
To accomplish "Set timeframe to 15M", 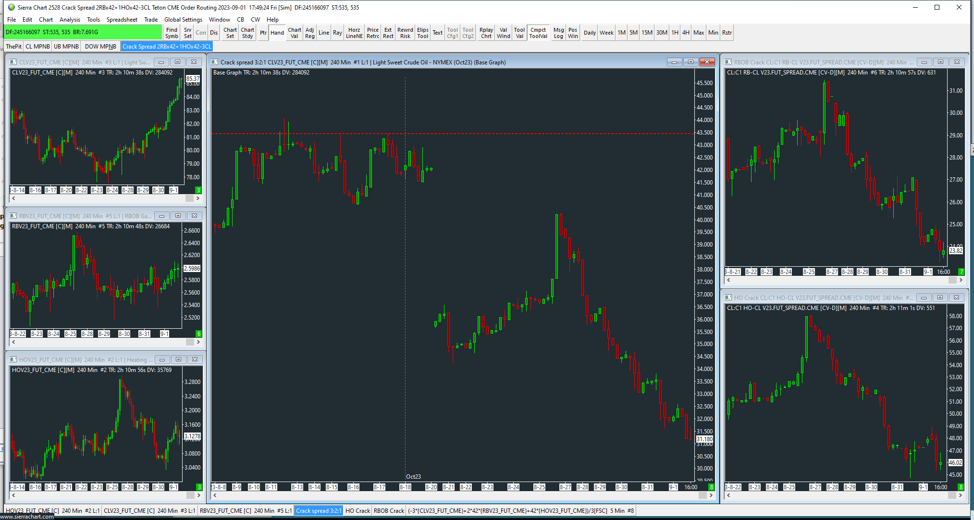I will tap(647, 33).
